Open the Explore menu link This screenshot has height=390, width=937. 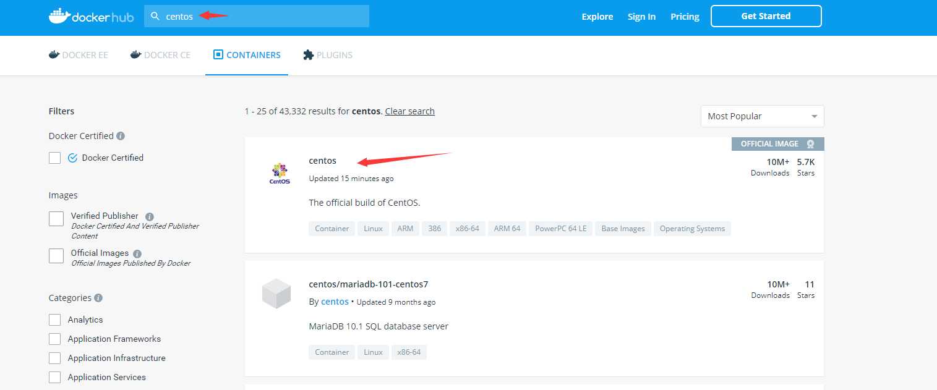tap(597, 17)
